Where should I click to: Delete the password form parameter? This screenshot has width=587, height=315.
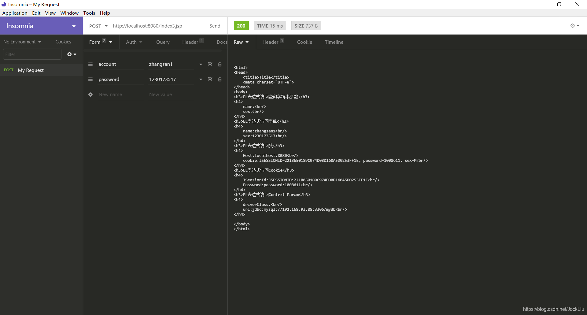(220, 79)
